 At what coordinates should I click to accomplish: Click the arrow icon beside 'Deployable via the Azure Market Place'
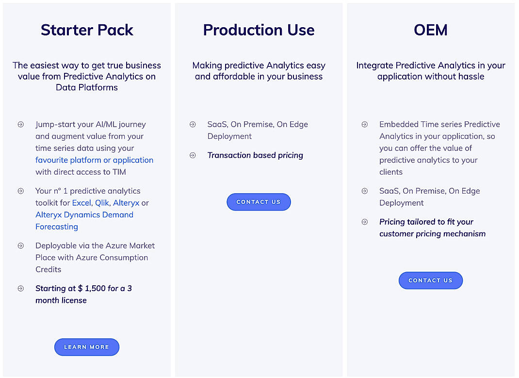point(20,246)
